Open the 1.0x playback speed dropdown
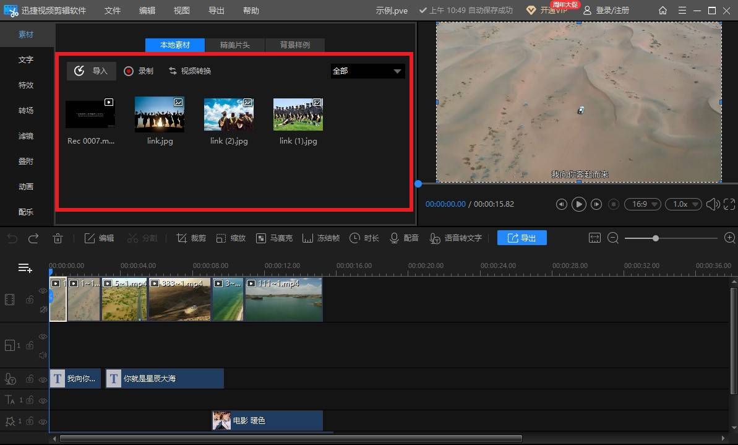The height and width of the screenshot is (445, 738). [x=683, y=204]
